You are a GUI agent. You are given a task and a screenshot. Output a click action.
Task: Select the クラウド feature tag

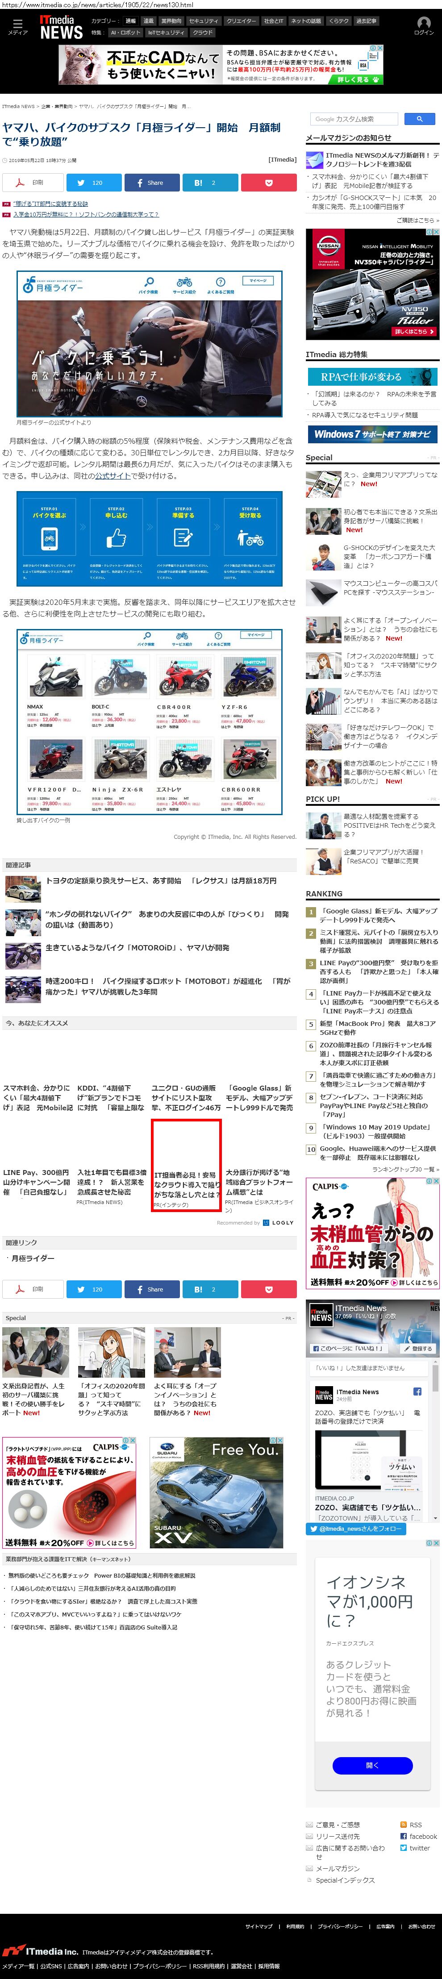(x=203, y=33)
